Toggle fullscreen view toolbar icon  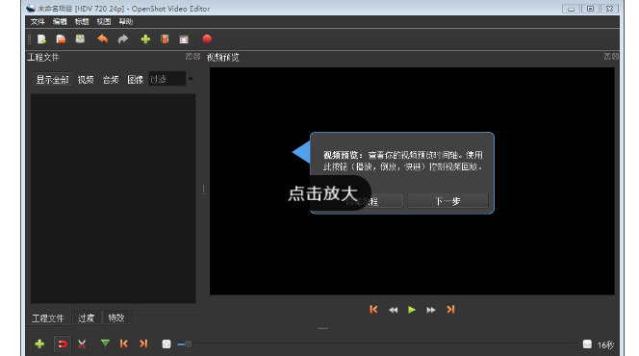point(184,39)
